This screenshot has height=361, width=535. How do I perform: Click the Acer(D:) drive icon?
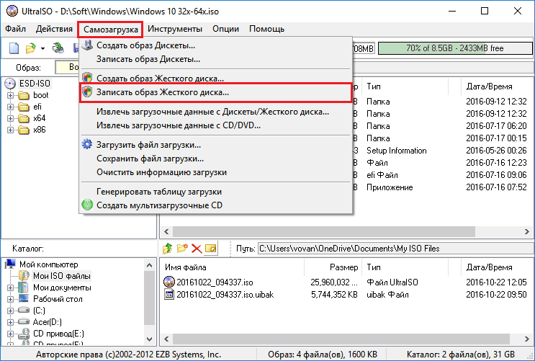coord(24,321)
